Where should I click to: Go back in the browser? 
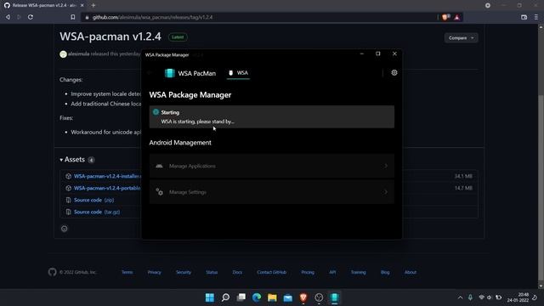(x=8, y=17)
